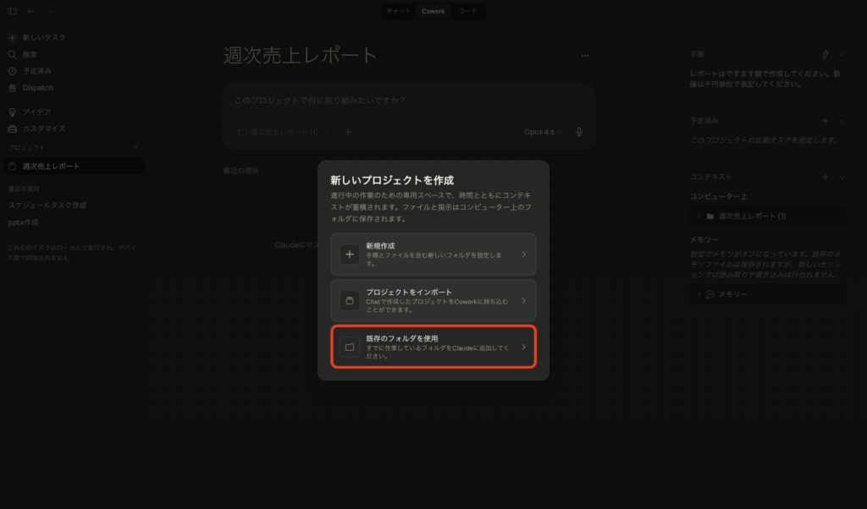Open the three-dot menu beside the report title

pyautogui.click(x=584, y=55)
